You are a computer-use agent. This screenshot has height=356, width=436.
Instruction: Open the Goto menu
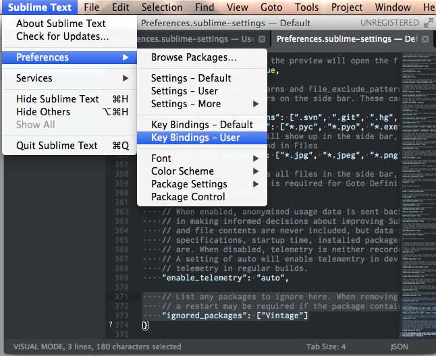271,7
